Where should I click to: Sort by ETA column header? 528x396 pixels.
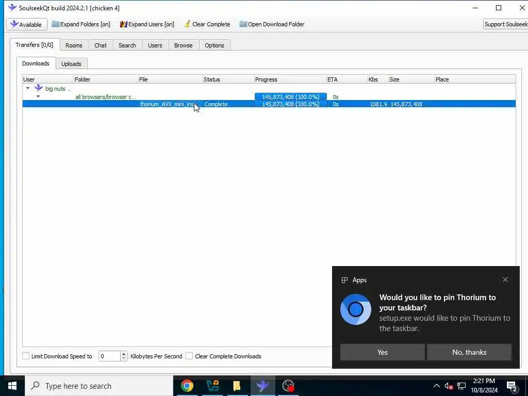pyautogui.click(x=347, y=79)
